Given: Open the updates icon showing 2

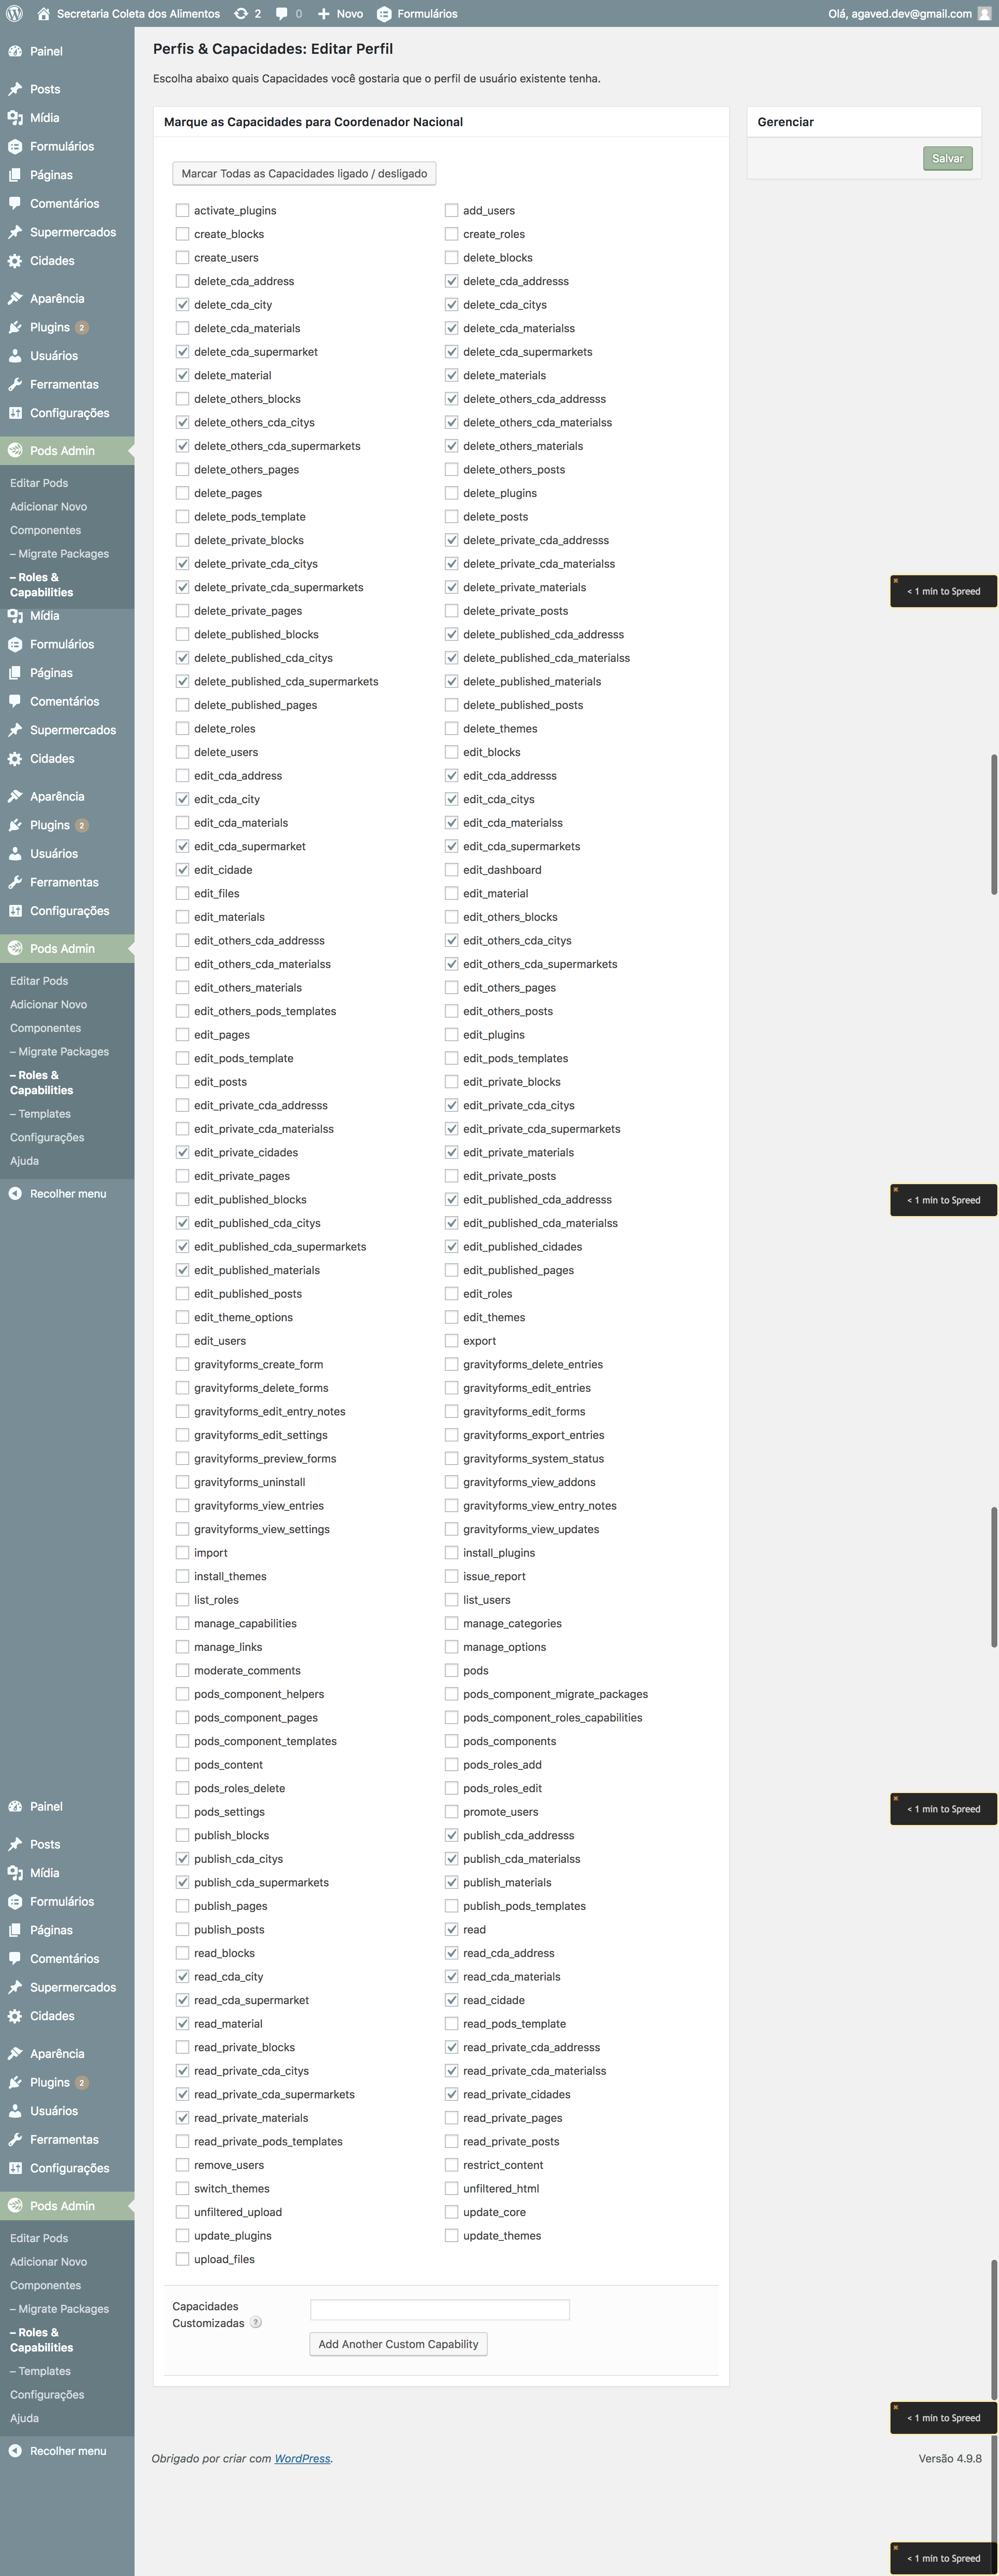Looking at the screenshot, I should point(241,14).
